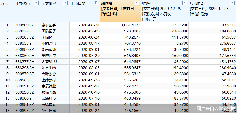
Task: Select stock name 天智航-U
Action: (49, 62)
